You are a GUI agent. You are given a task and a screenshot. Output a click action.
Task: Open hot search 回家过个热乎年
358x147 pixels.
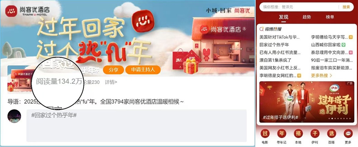point(274,45)
